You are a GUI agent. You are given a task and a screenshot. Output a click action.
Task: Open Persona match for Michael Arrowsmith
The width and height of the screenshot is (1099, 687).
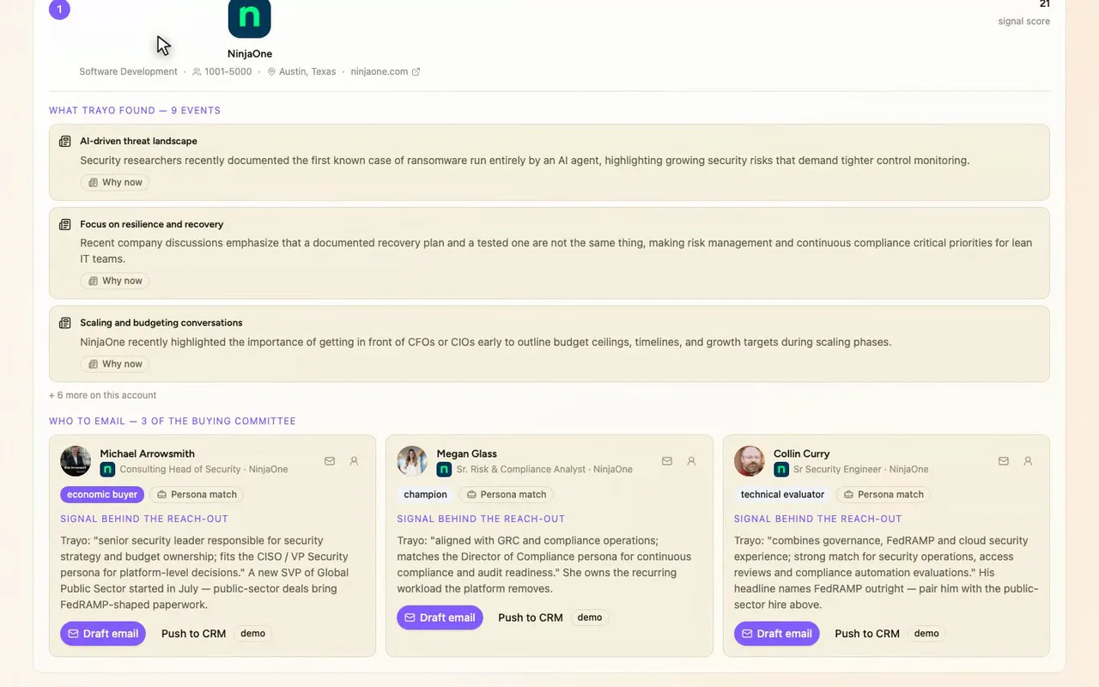(197, 495)
